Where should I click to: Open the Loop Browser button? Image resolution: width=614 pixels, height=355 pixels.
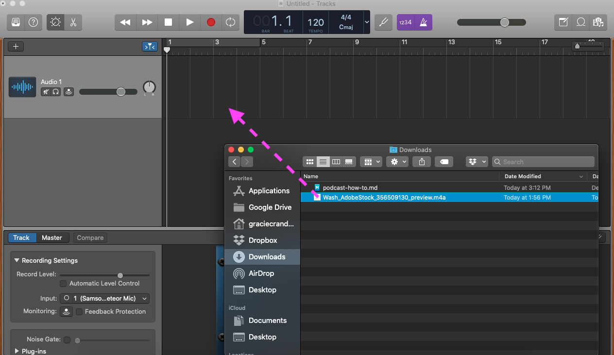[581, 22]
